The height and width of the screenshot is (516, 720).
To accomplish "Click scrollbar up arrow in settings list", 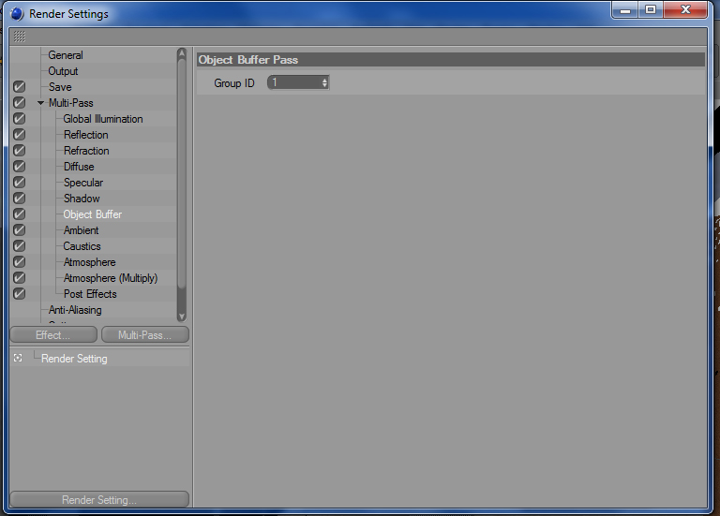I will click(182, 53).
